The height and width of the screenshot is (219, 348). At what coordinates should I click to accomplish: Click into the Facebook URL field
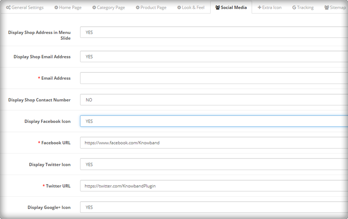(214, 143)
